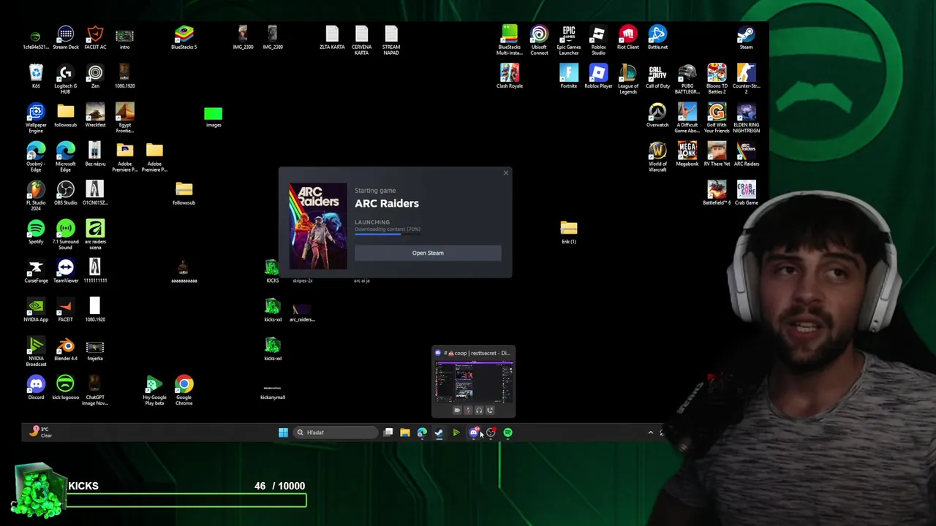
Task: Select Wallpaper Engine desktop icon
Action: [36, 118]
